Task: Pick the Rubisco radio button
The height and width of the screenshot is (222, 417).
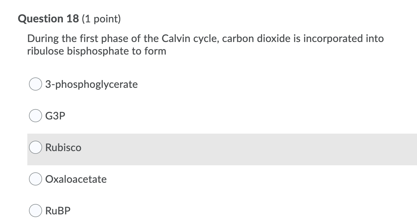Action: click(35, 148)
